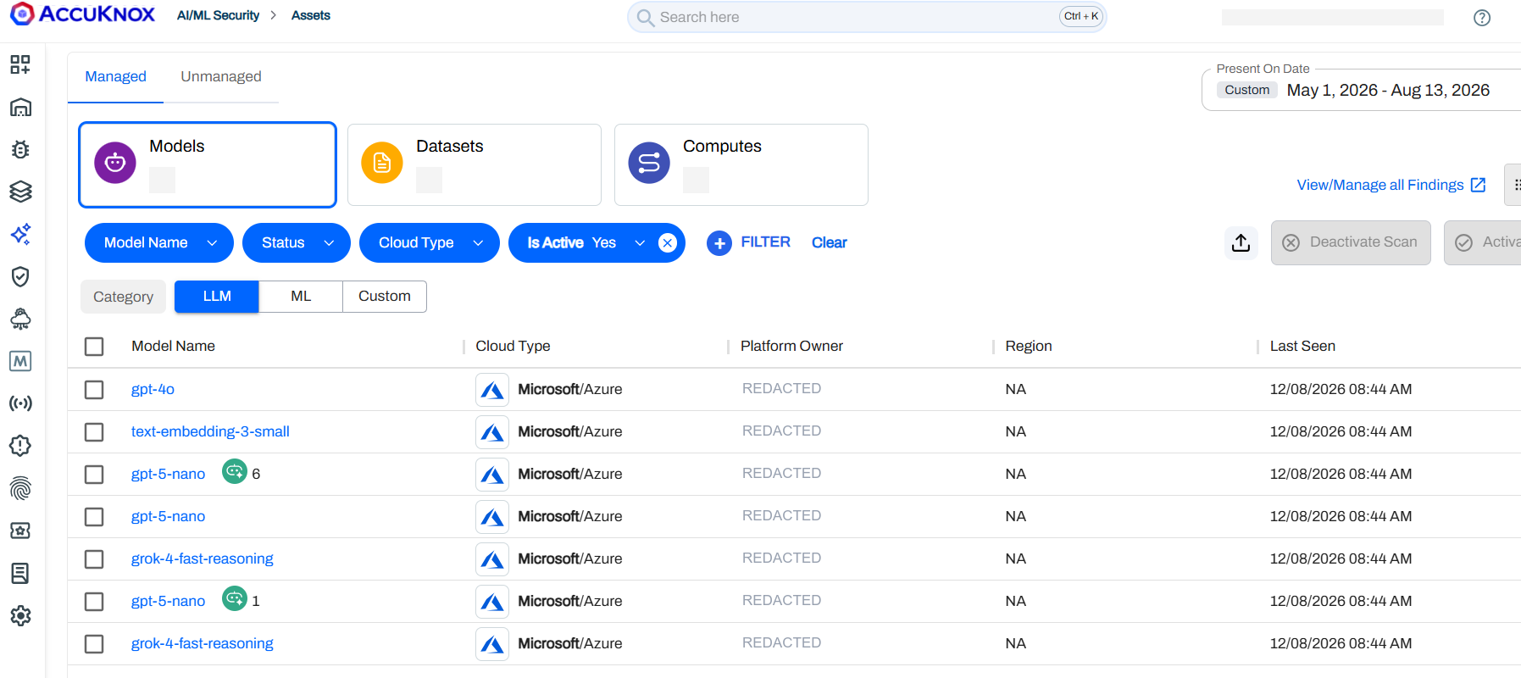Click the hexagonal badge sidebar icon
The height and width of the screenshot is (678, 1521).
pos(20,446)
